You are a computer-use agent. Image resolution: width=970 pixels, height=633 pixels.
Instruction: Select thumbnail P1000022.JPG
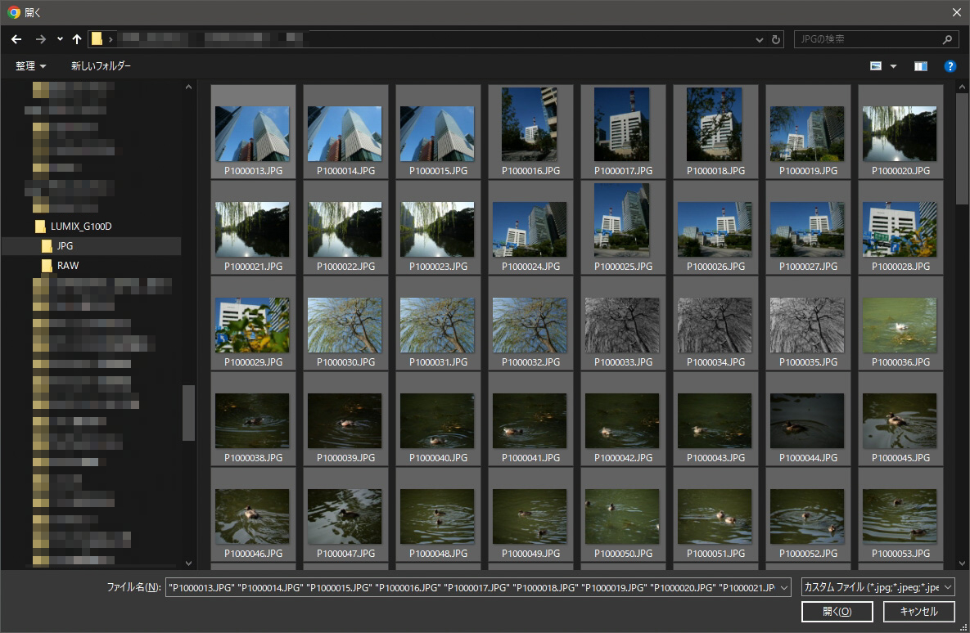(345, 227)
